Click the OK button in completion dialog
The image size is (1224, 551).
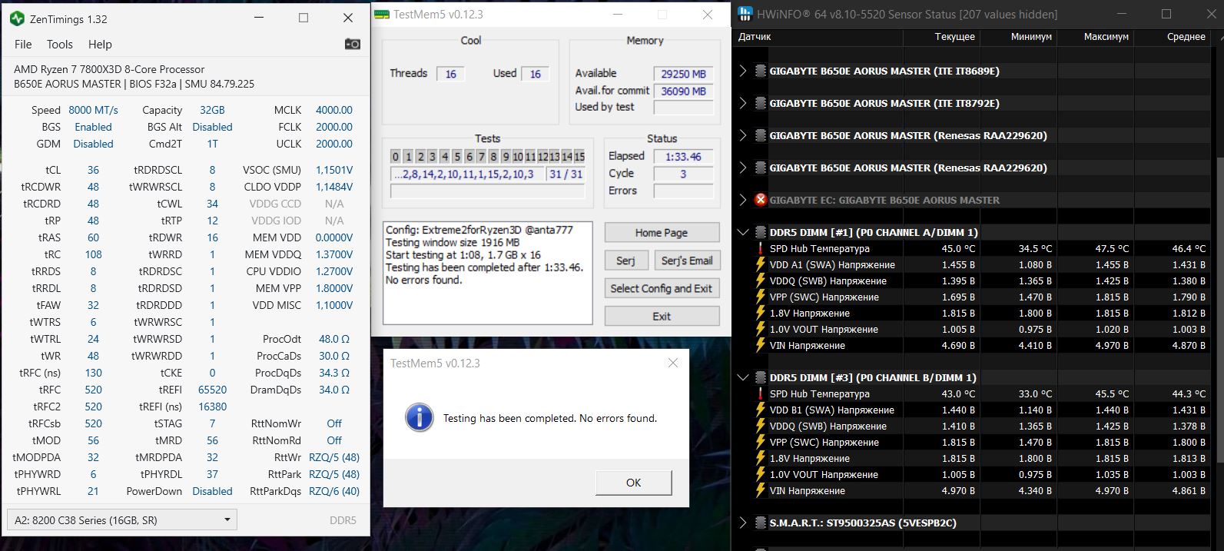click(633, 483)
